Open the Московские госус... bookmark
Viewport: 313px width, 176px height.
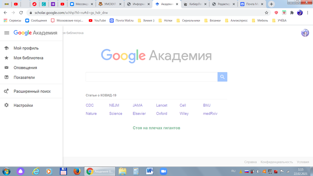click(x=67, y=20)
